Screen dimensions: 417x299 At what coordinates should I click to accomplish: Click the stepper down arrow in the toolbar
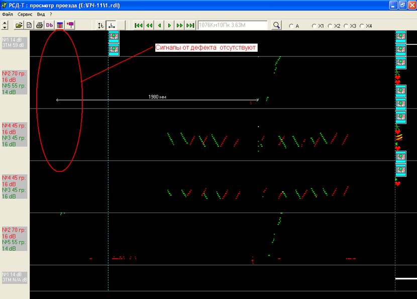[5, 28]
